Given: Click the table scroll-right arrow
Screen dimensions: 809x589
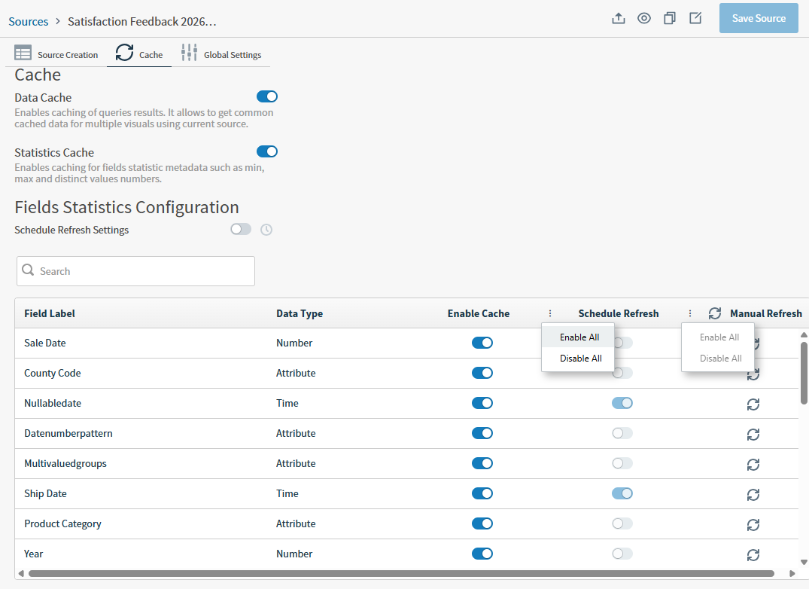Looking at the screenshot, I should pyautogui.click(x=792, y=573).
